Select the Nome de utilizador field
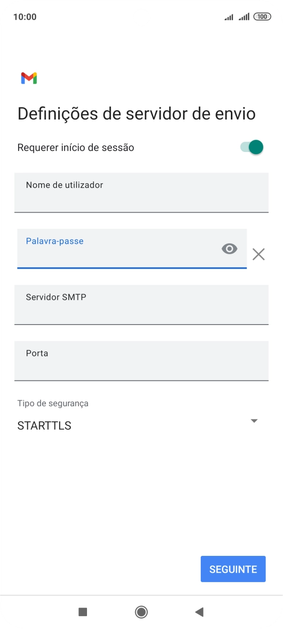The width and height of the screenshot is (283, 629). pos(141,193)
